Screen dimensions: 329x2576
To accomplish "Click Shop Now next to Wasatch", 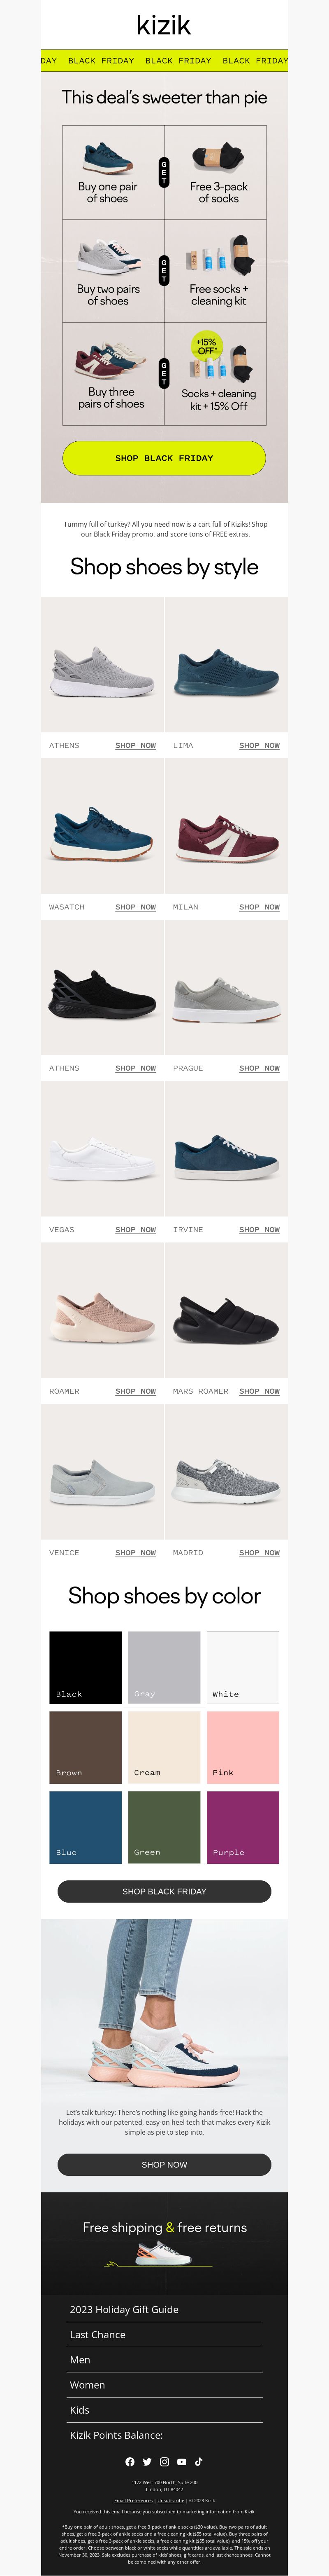I will (x=136, y=907).
